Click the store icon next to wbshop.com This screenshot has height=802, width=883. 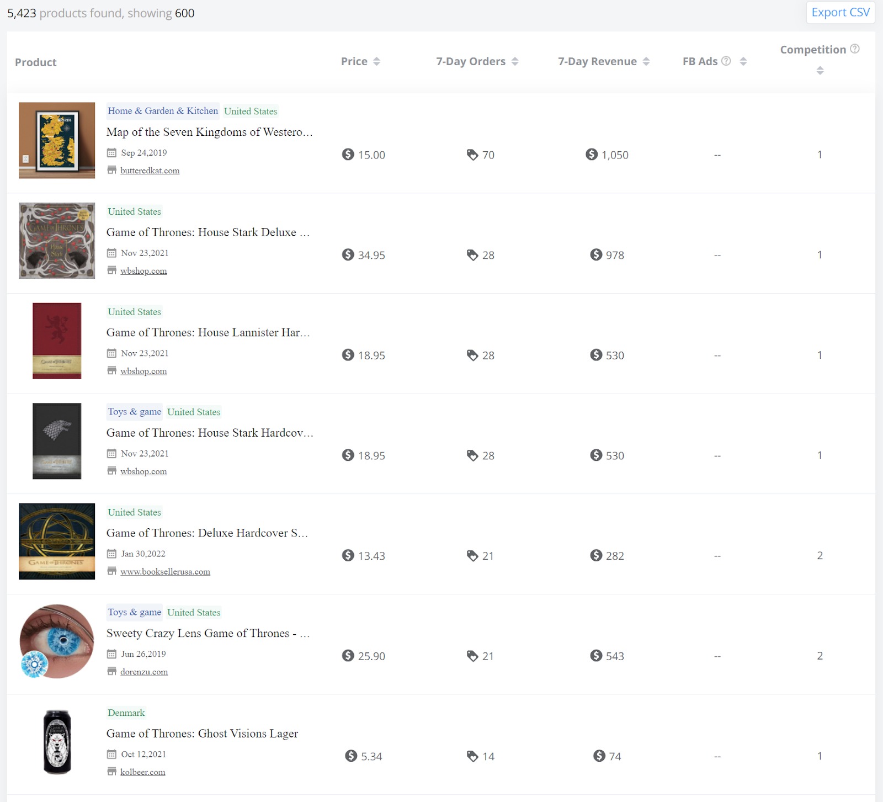coord(111,271)
